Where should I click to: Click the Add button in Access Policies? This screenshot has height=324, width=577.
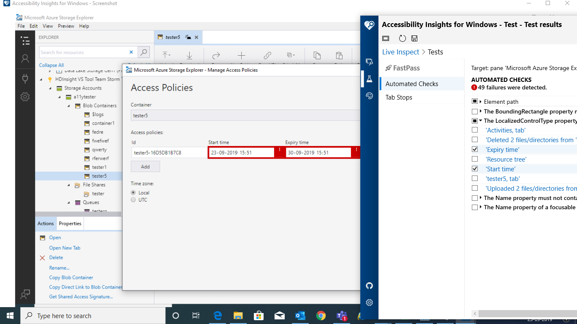tap(145, 166)
